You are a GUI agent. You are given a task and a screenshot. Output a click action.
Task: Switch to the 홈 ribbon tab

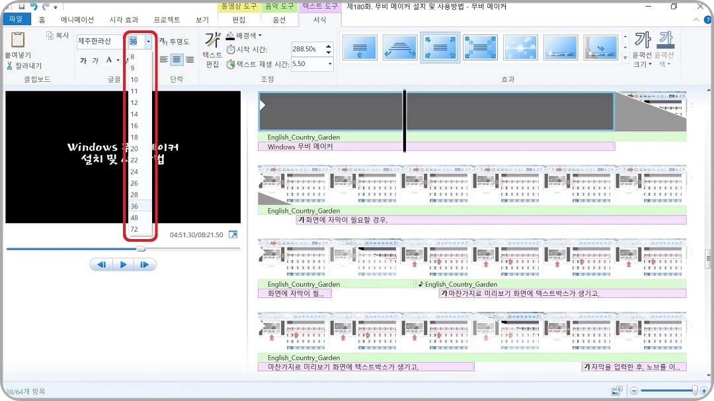click(x=42, y=20)
